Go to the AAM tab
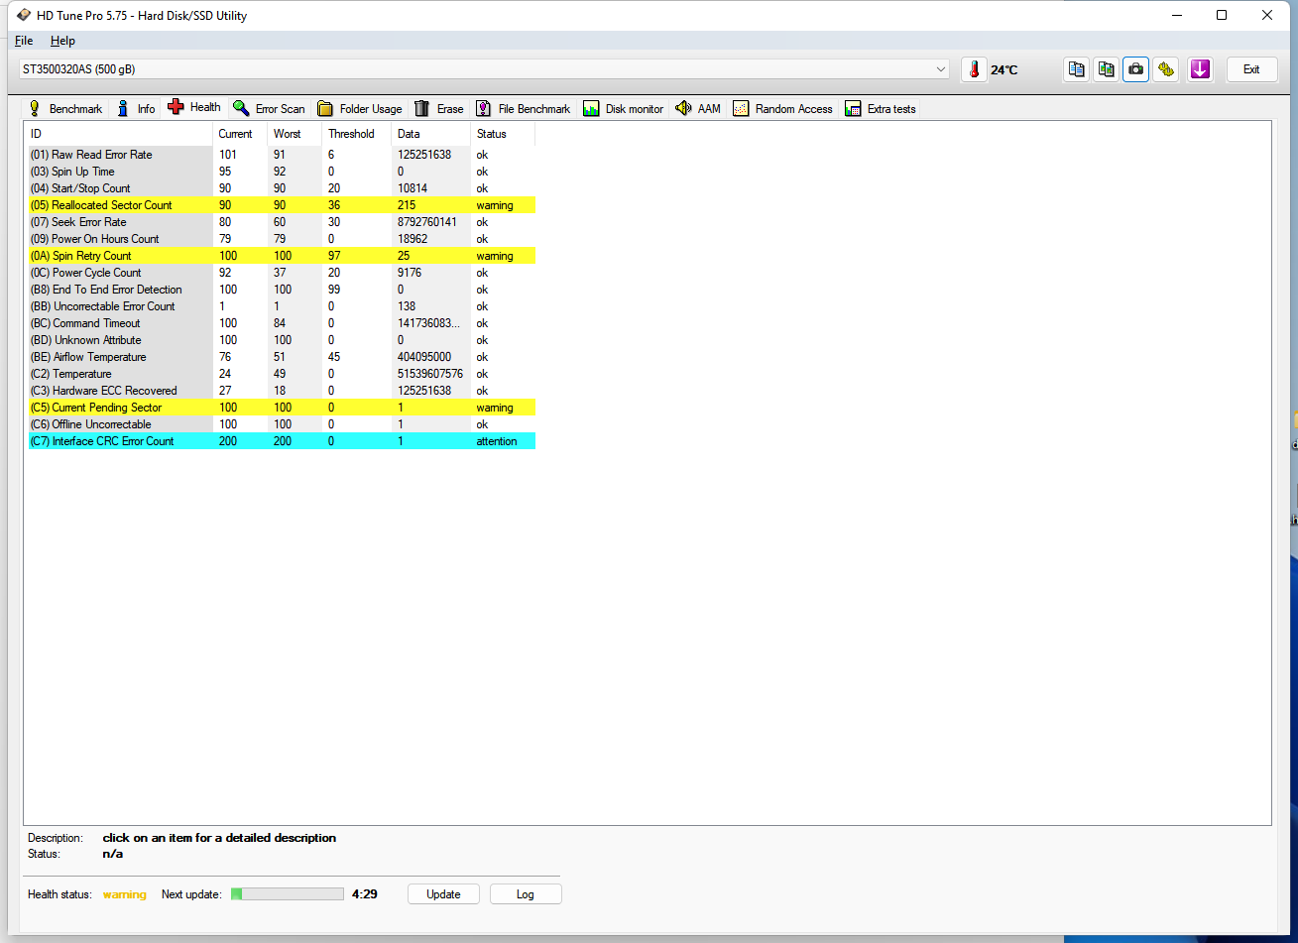Image resolution: width=1298 pixels, height=943 pixels. tap(698, 109)
